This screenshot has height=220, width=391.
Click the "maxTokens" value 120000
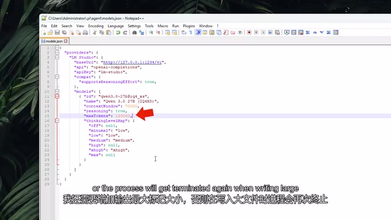[122, 116]
